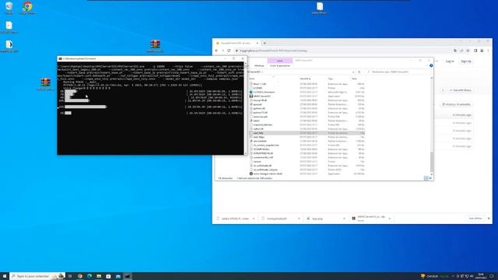Switch to Chrome from the taskbar

[80, 276]
